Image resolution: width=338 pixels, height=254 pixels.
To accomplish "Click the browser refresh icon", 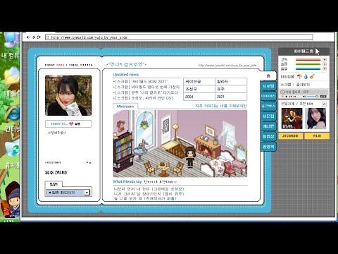I will (39, 37).
